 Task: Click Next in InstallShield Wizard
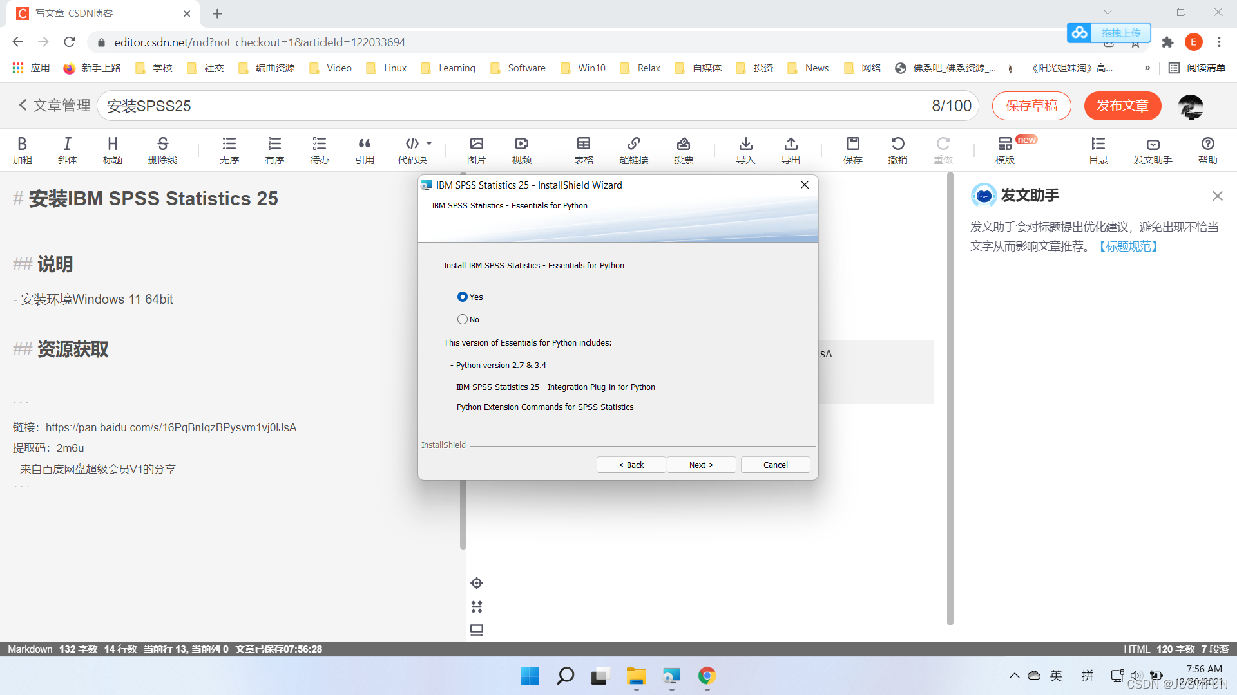[701, 465]
